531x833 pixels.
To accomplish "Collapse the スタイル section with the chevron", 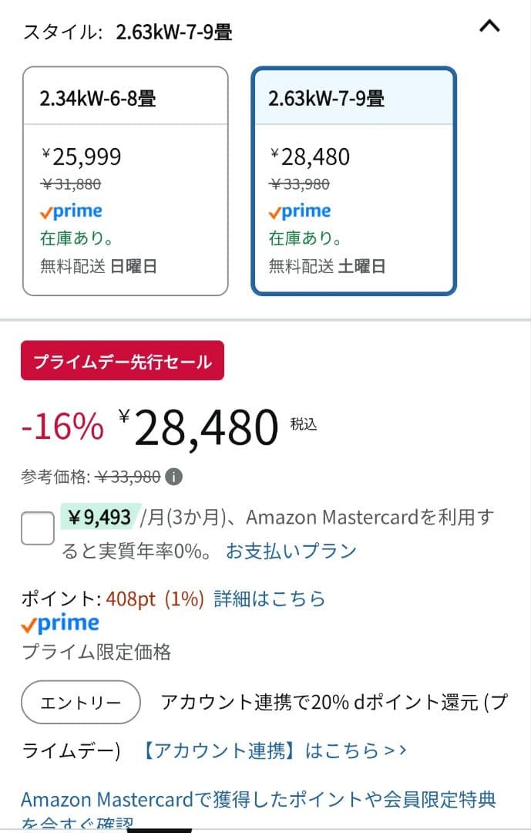I will [489, 25].
